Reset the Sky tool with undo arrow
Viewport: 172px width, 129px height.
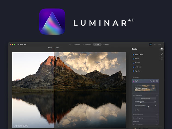[151, 81]
